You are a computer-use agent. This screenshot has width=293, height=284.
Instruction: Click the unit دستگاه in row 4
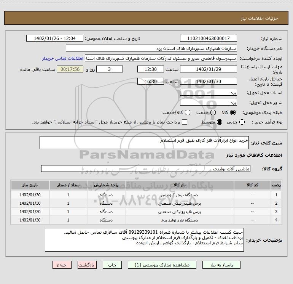(106, 220)
